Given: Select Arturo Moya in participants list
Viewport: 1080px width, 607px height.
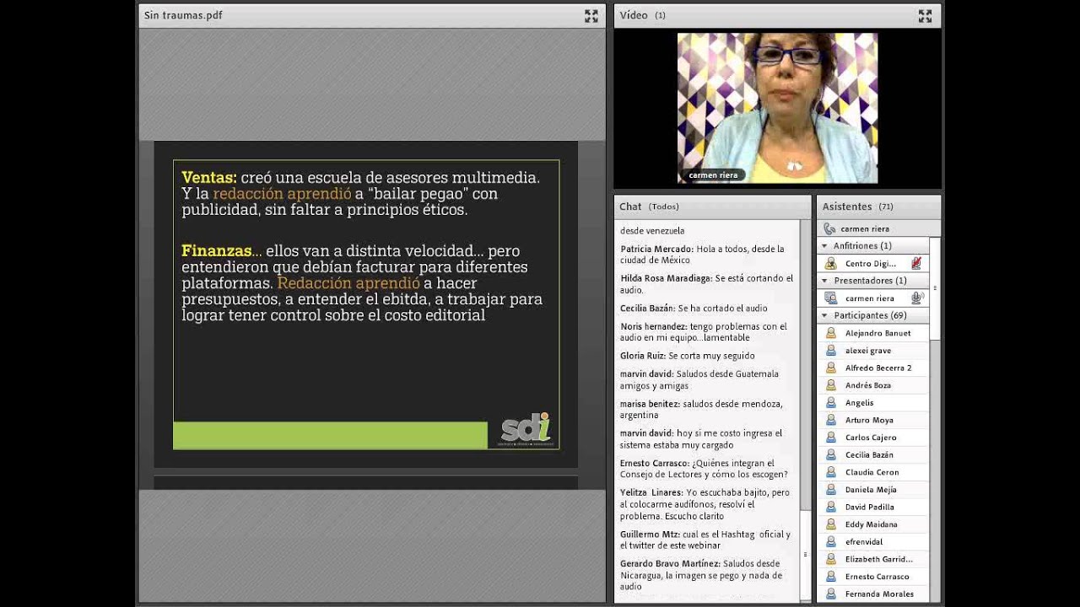Looking at the screenshot, I should point(873,420).
